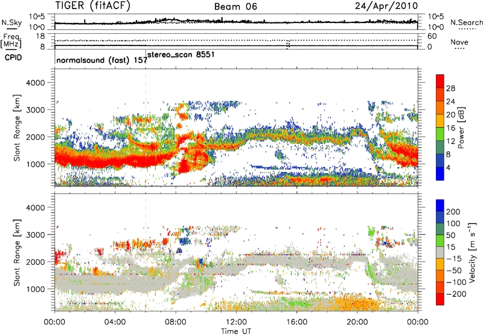The height and width of the screenshot is (335, 483).
Task: Click the -15 label on Velocity scale
Action: point(454,259)
